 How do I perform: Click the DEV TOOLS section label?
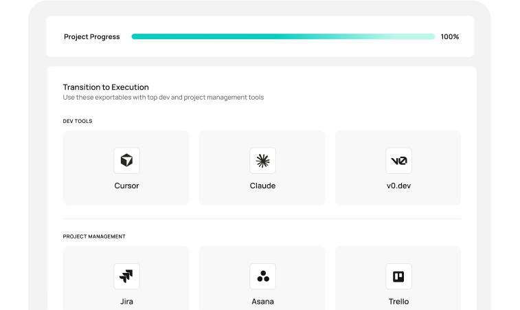click(78, 121)
